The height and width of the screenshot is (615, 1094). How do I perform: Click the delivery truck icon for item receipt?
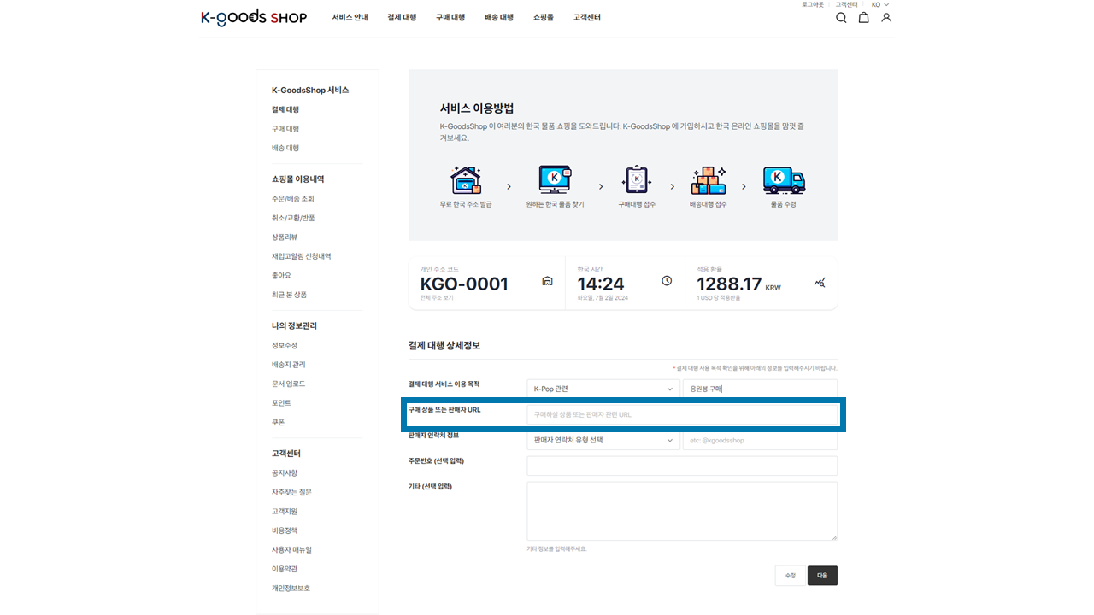pyautogui.click(x=783, y=180)
